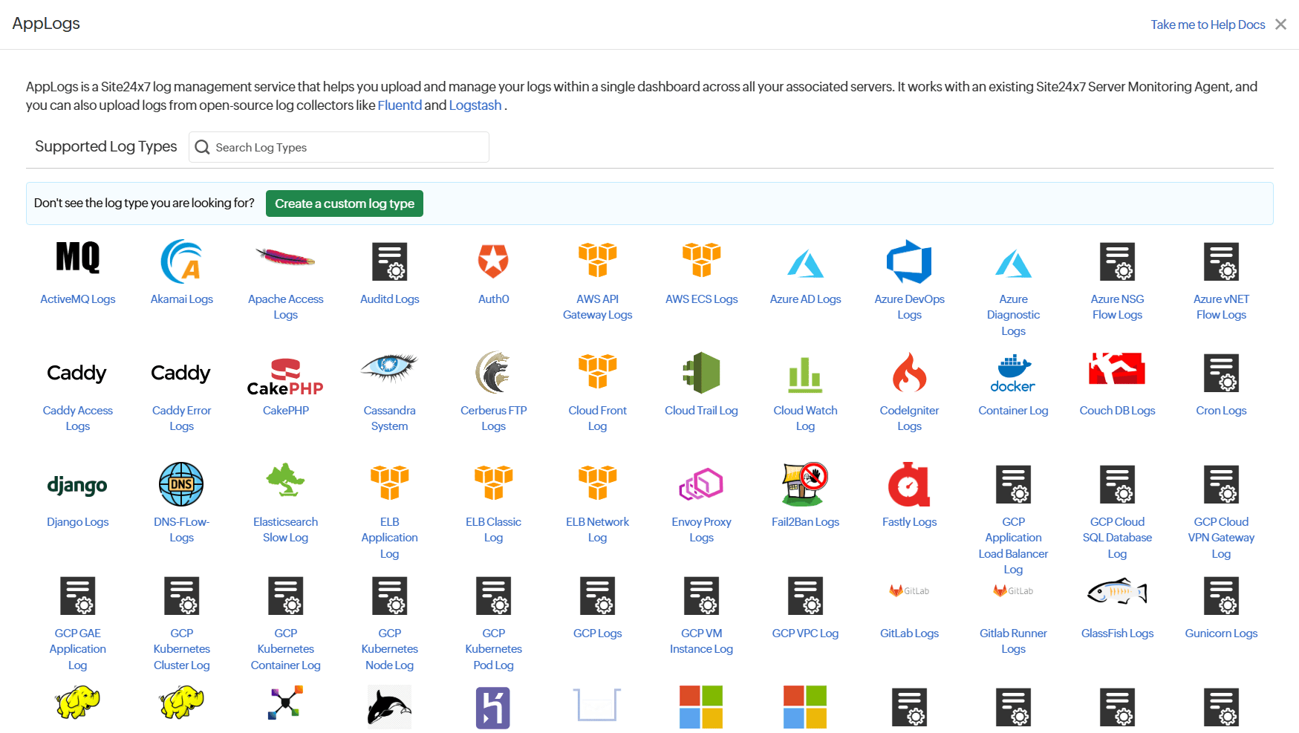Click the Envoy Proxy Logs icon
The height and width of the screenshot is (733, 1299).
point(701,484)
